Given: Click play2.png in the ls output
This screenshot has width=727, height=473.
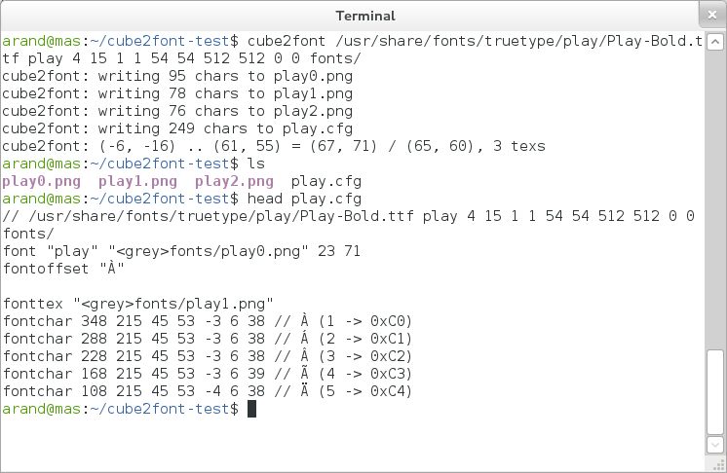Looking at the screenshot, I should (234, 181).
